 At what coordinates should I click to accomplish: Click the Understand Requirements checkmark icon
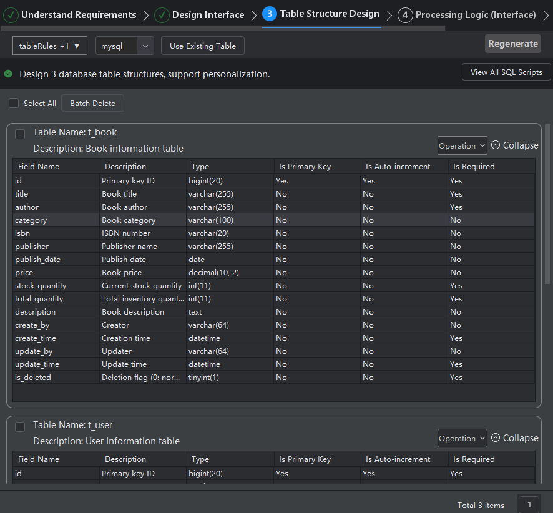pos(11,15)
